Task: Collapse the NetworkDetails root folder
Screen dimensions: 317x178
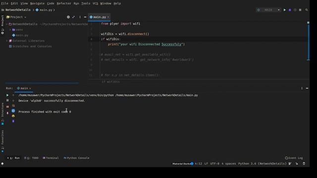Action: 7,24
